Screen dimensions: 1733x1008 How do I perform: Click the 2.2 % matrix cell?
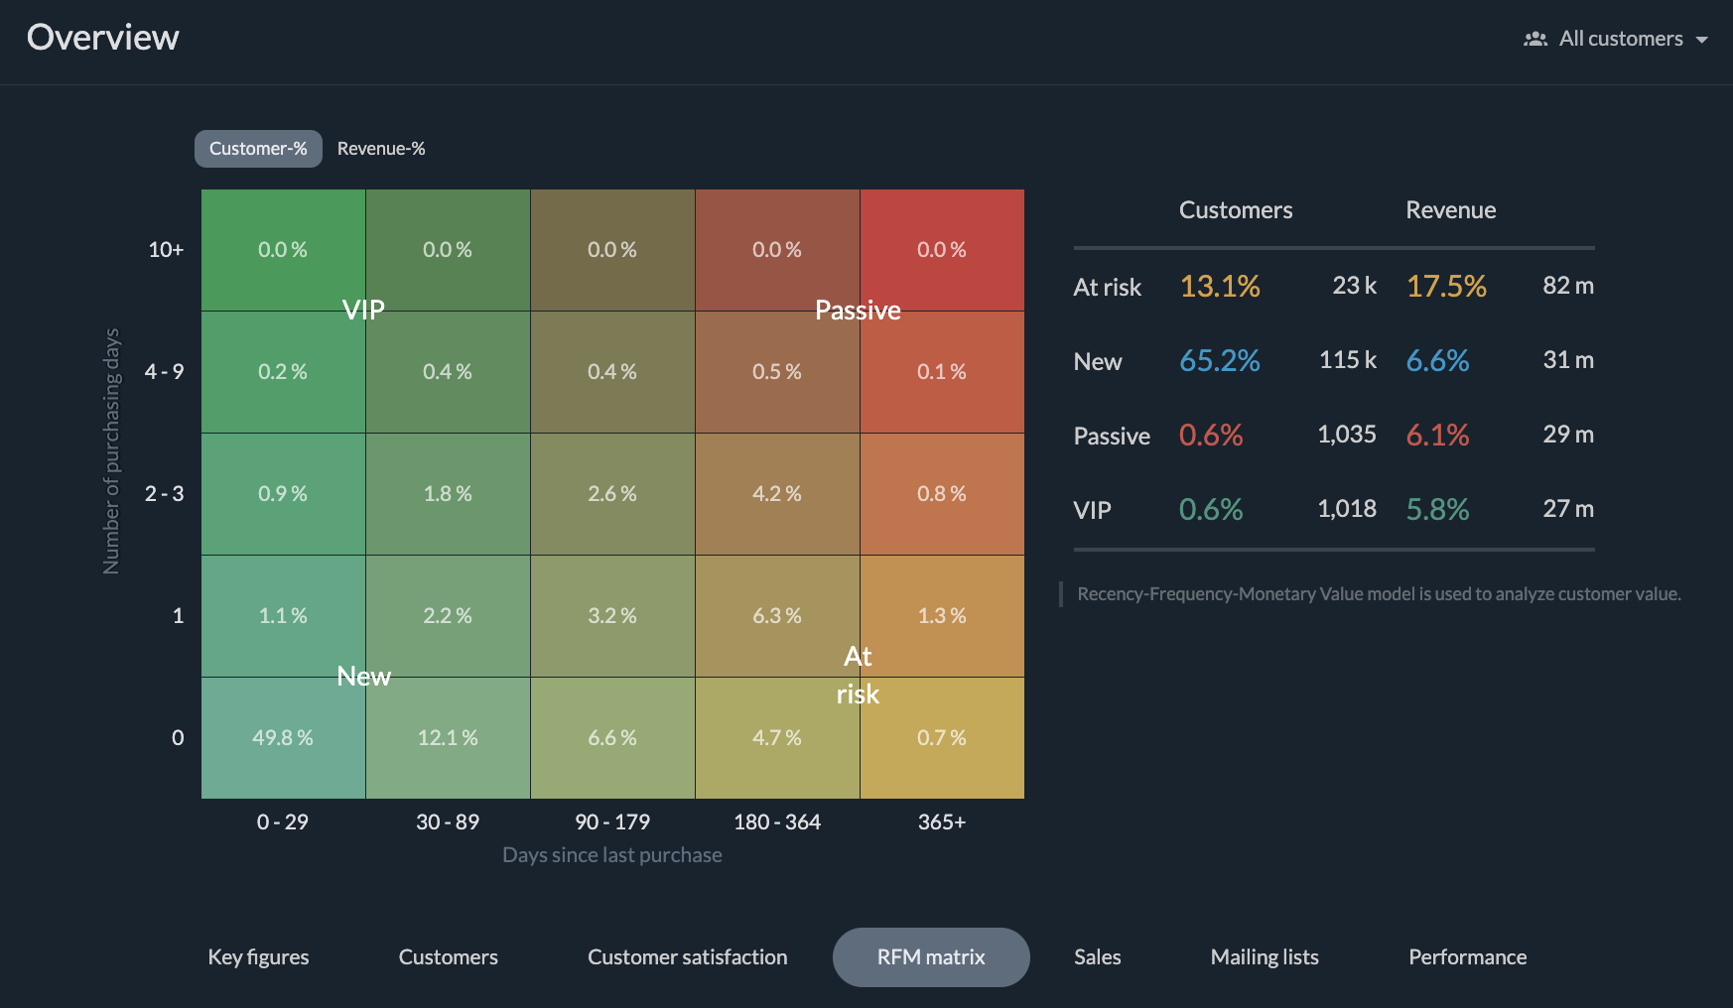click(x=448, y=616)
